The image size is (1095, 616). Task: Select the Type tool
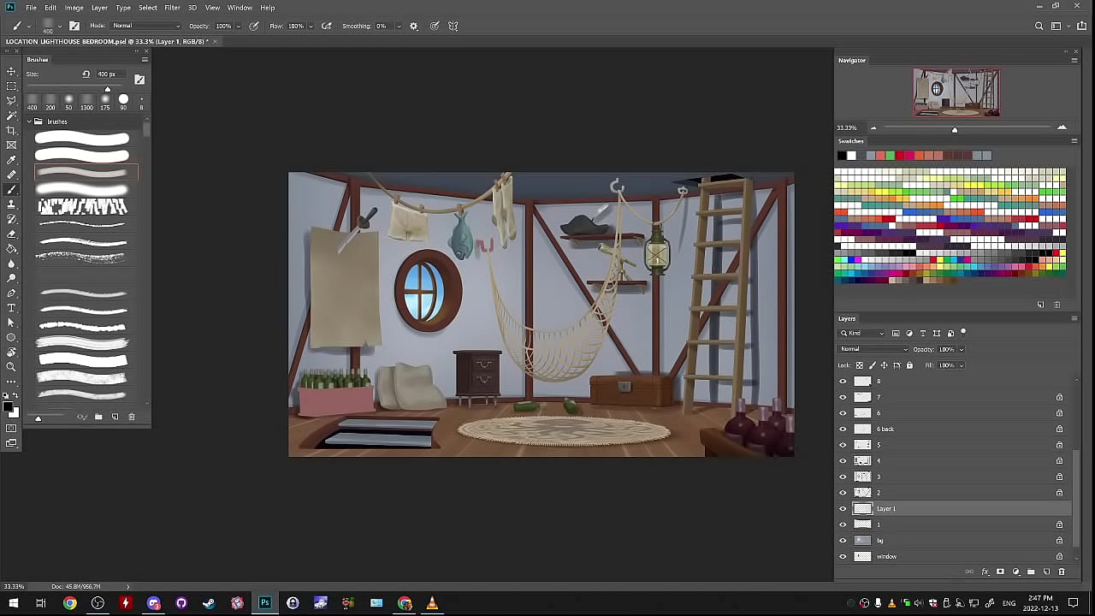click(11, 307)
